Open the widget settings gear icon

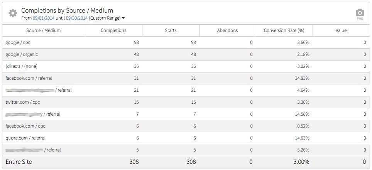click(x=13, y=13)
